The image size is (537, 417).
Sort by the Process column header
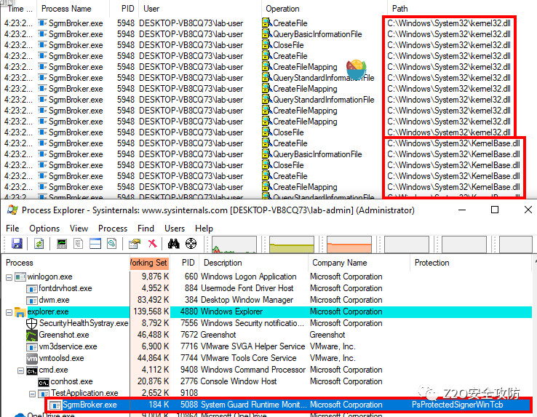65,263
